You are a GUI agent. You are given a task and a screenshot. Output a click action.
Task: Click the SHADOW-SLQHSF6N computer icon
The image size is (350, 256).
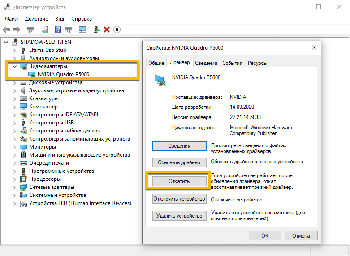pyautogui.click(x=15, y=42)
